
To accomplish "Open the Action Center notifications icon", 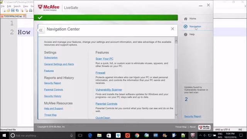I will [241, 136].
